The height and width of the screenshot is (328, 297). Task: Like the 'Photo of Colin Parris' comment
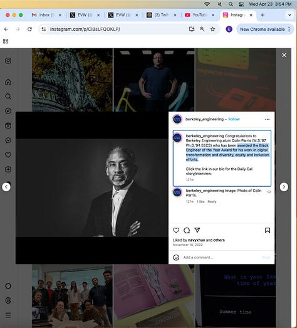coord(269,192)
